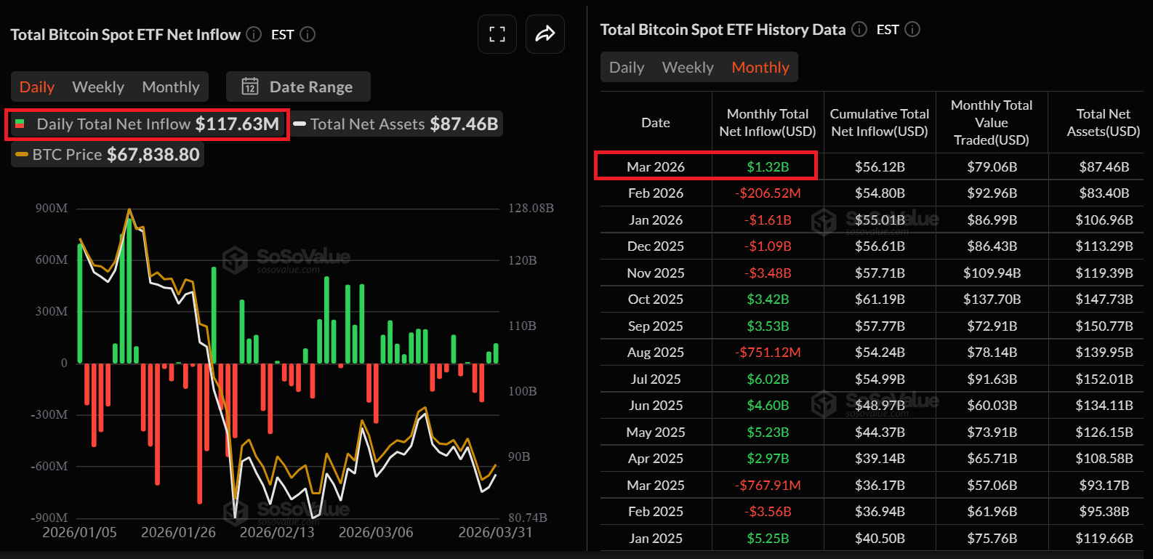Click info icon beside History Data title

[859, 29]
